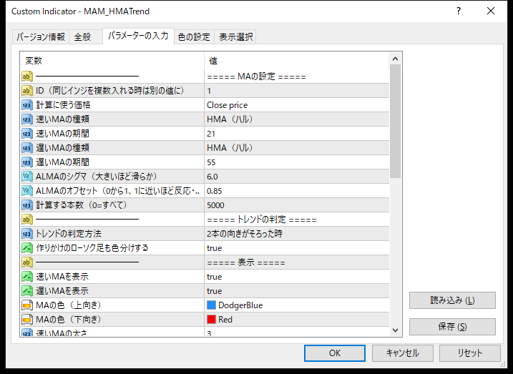Click the ALMAのオフセット value 0.85
Viewport: 513px width, 374px height.
[x=297, y=191]
